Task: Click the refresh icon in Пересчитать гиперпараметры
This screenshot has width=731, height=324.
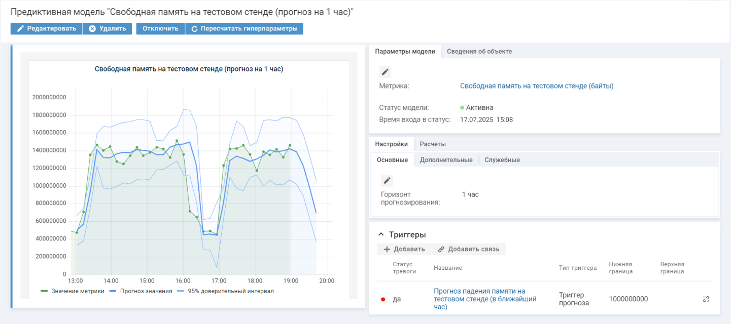Action: (x=194, y=29)
